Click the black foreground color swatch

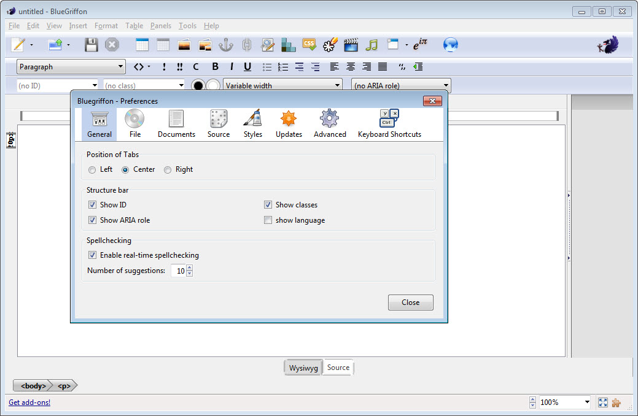coord(198,86)
